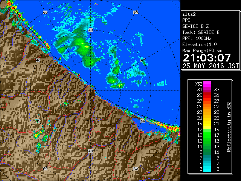
Task: Select the 'PPI' scan type line
Action: (x=186, y=20)
